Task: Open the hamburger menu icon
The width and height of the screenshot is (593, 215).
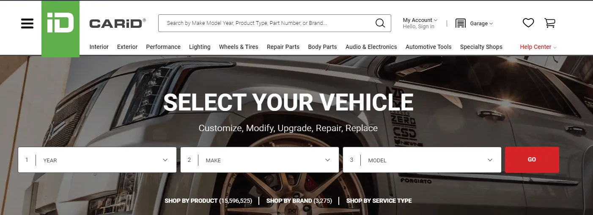Action: click(x=27, y=23)
